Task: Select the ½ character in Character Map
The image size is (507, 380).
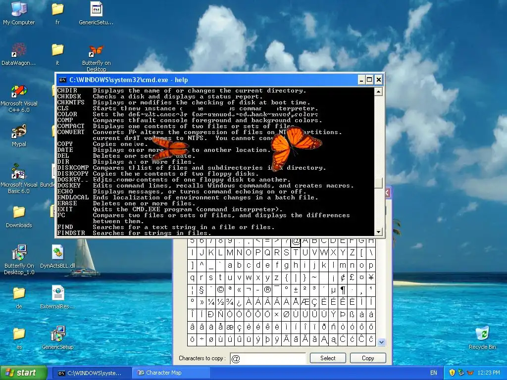Action: coord(220,302)
